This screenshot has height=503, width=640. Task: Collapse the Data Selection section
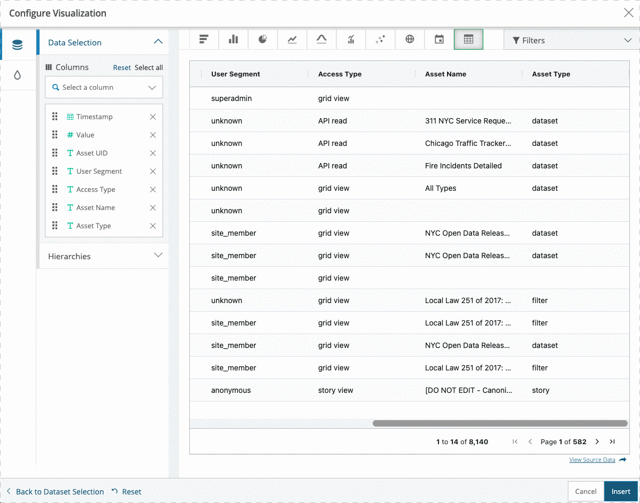[x=158, y=42]
